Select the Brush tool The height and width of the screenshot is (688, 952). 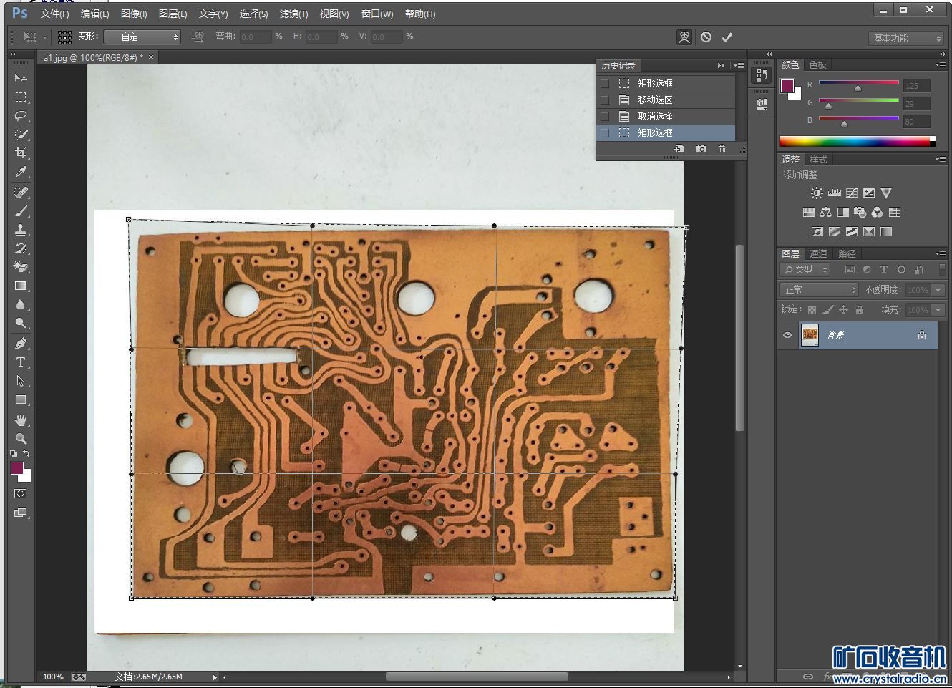[21, 211]
